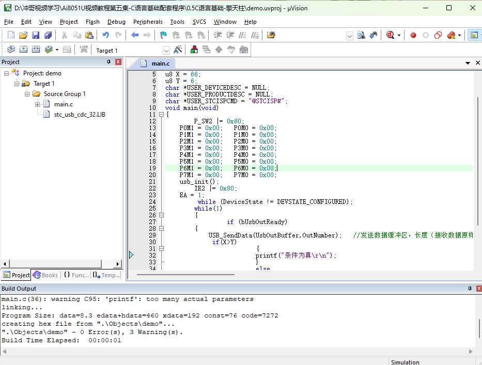The width and height of the screenshot is (482, 365).
Task: Open the find text combo box dropdown
Action: click(x=350, y=36)
